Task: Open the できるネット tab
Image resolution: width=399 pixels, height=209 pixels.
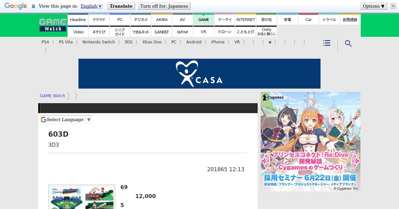Action: point(141,32)
